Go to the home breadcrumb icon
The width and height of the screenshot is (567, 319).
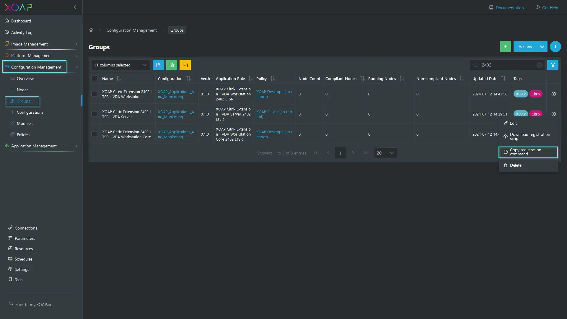pos(91,30)
